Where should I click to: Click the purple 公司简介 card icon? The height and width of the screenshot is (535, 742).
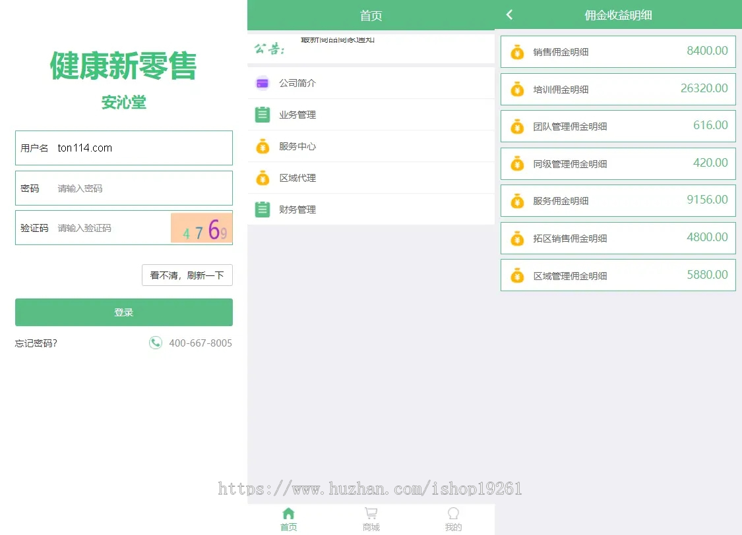point(262,83)
